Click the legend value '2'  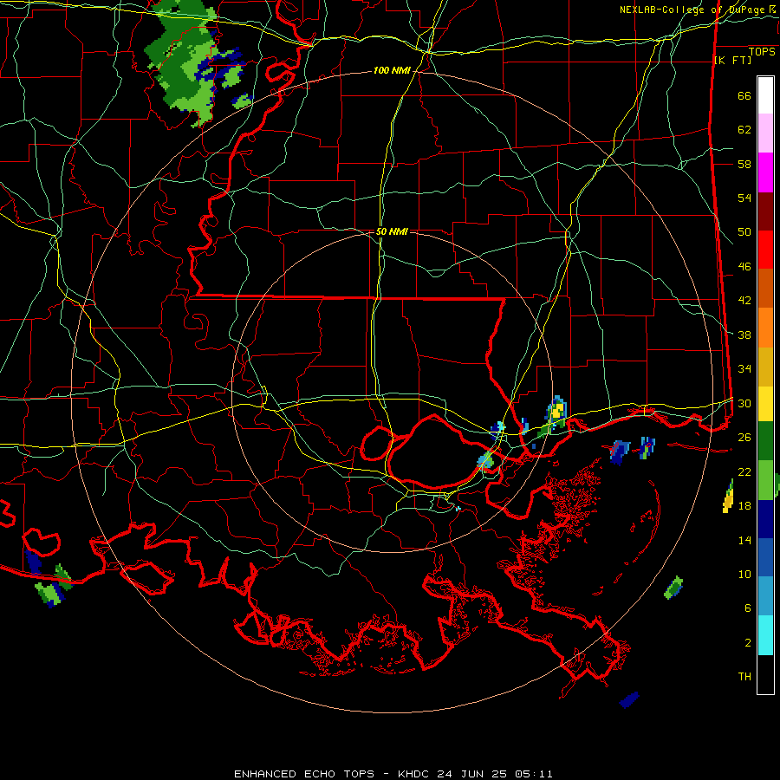[748, 643]
